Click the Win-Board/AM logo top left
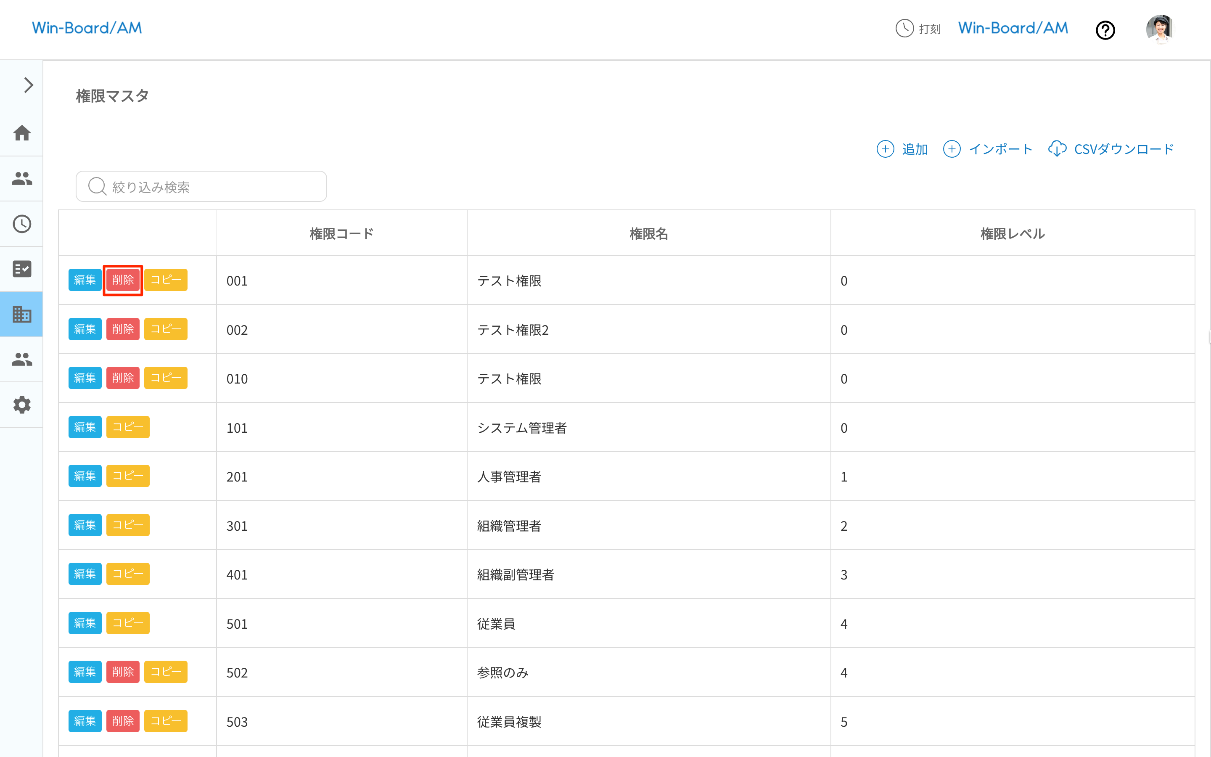The image size is (1211, 757). pos(87,28)
